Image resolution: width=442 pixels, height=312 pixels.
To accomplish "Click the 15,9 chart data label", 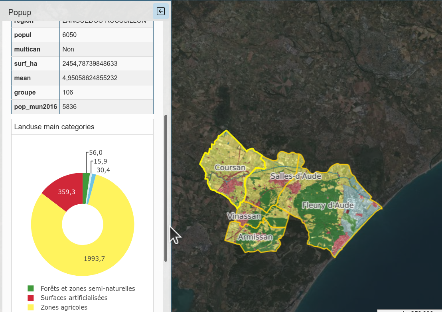I will click(x=101, y=162).
